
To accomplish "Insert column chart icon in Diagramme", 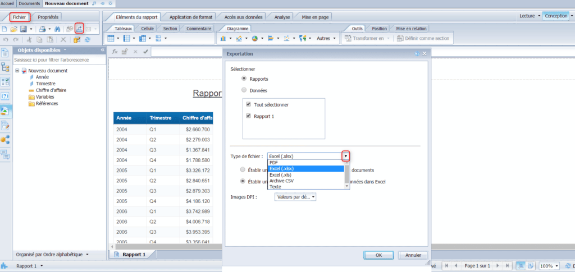I will (x=223, y=38).
